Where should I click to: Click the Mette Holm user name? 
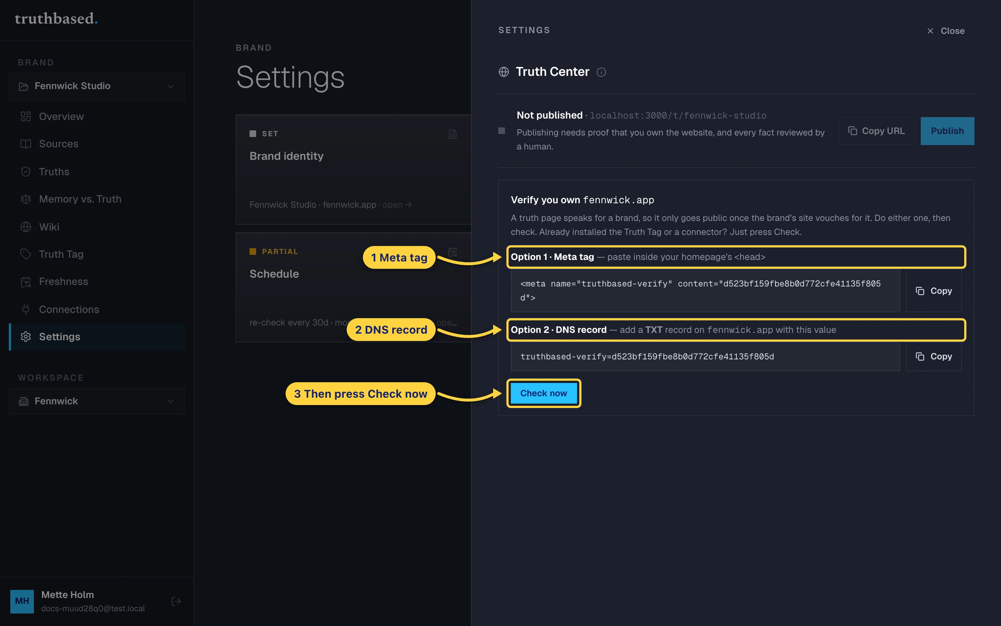coord(67,595)
